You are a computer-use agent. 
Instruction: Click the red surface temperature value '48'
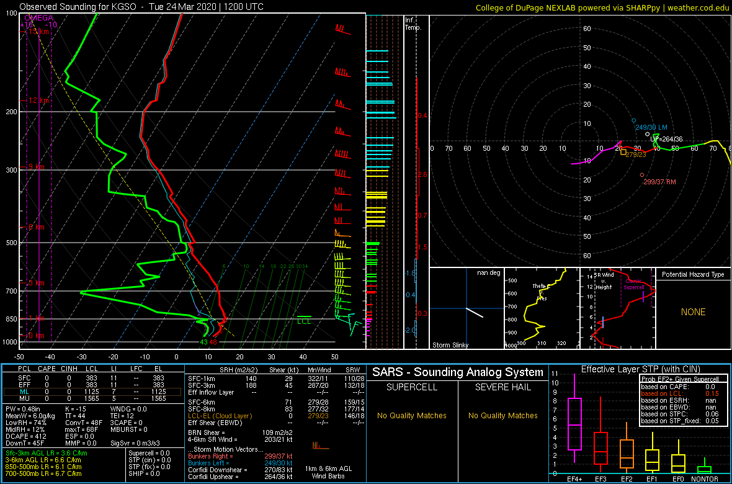coord(213,342)
